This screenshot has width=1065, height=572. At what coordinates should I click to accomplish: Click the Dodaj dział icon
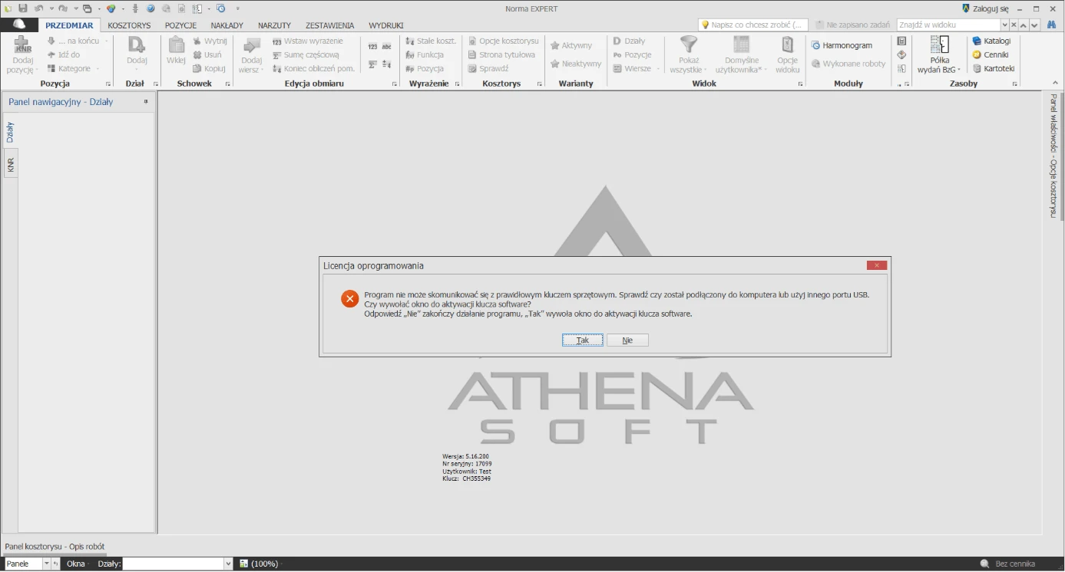(137, 44)
